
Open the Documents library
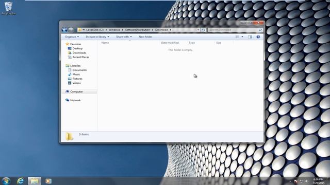[x=79, y=70]
